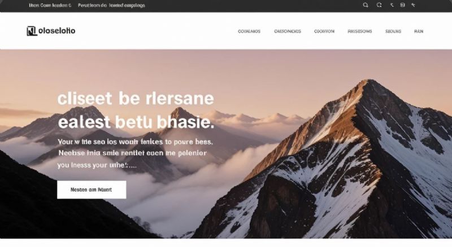Select the COOIIVON navigation item
Viewport: 452px width, 247px height.
coord(324,32)
